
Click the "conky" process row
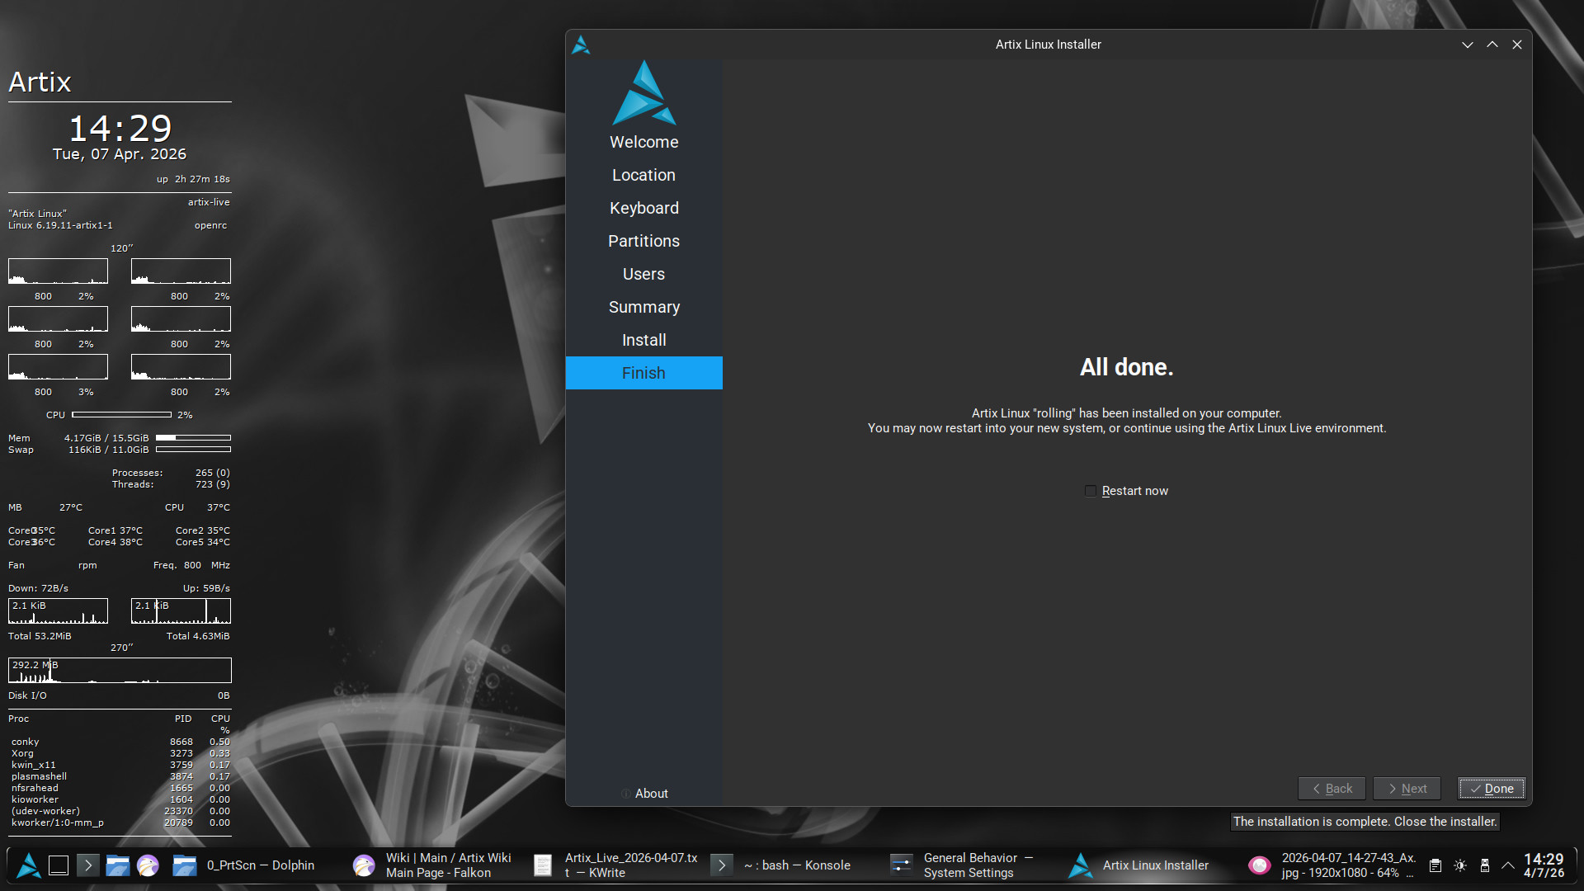pyautogui.click(x=120, y=742)
